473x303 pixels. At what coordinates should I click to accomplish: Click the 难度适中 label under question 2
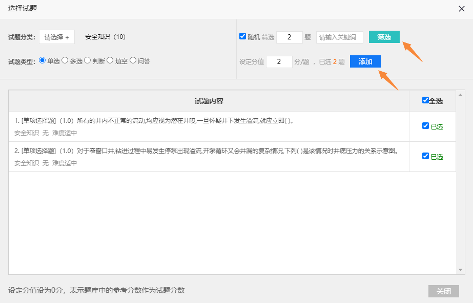[65, 163]
